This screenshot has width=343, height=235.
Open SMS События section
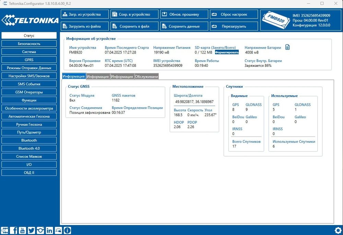(29, 84)
